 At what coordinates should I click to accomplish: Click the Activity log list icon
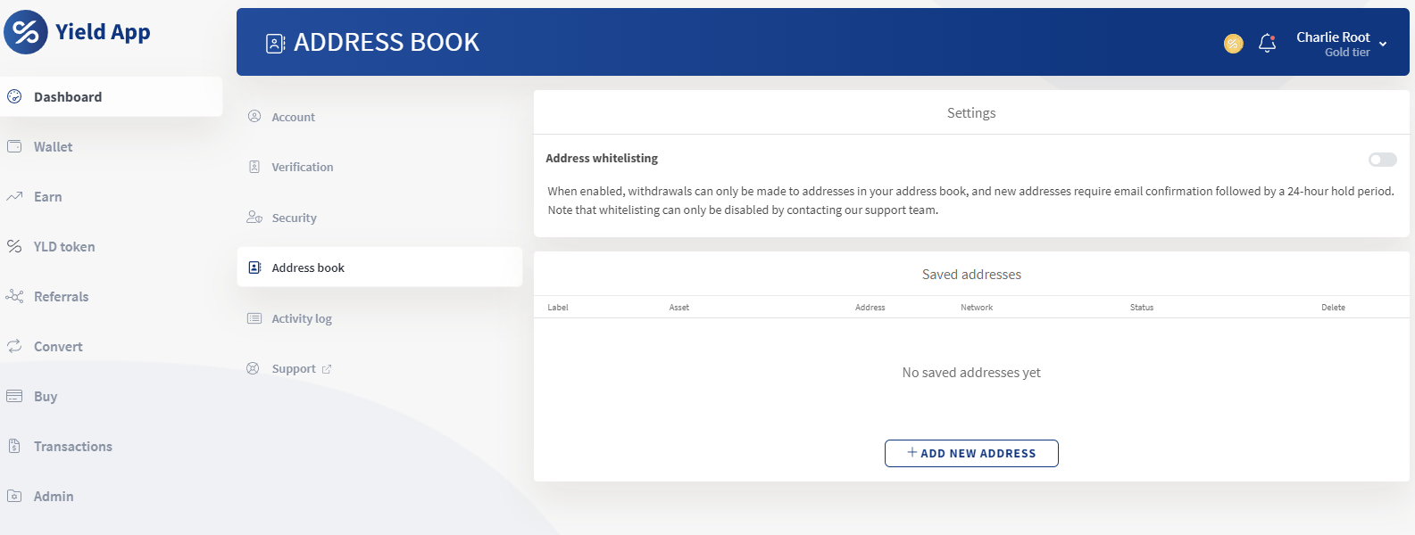(x=254, y=318)
